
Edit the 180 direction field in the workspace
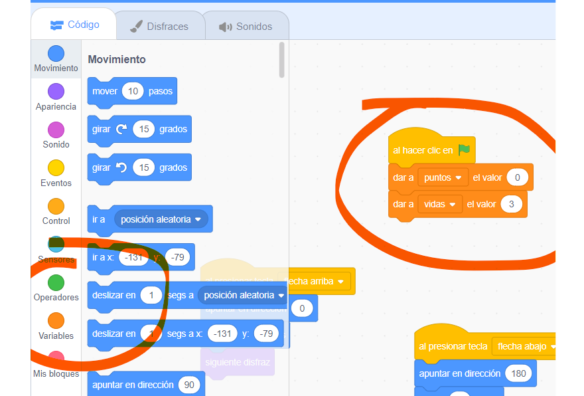[x=518, y=373]
